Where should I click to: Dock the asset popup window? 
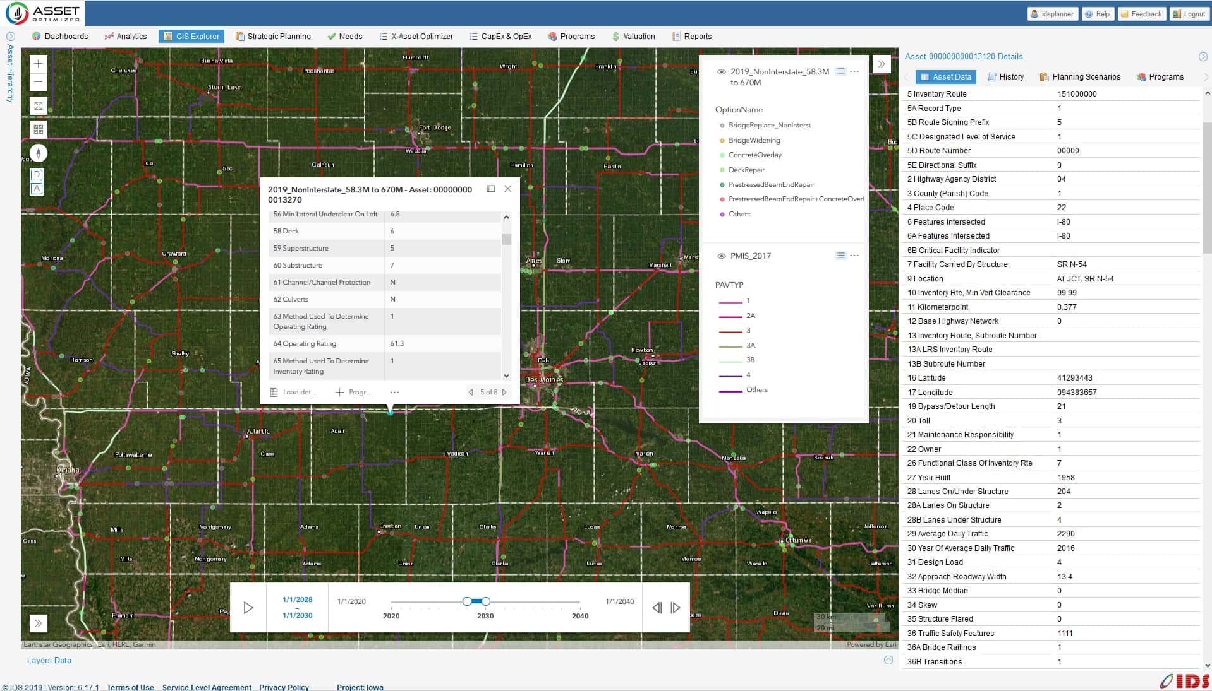(491, 189)
